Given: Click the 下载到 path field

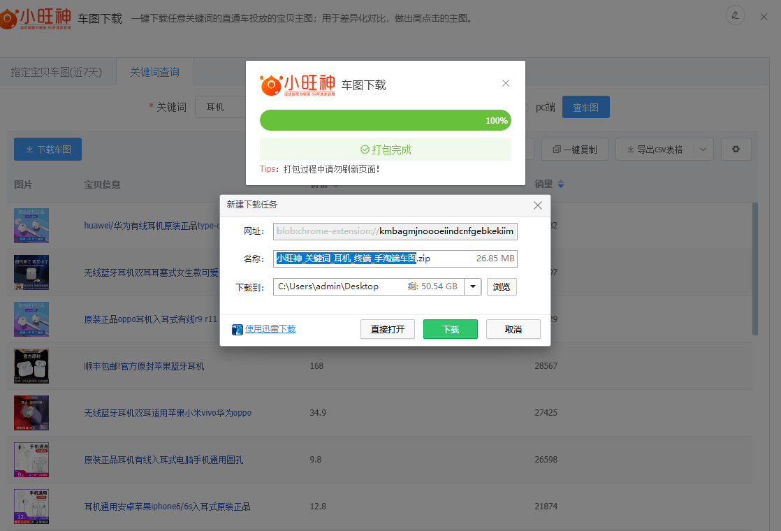Looking at the screenshot, I should [x=369, y=286].
